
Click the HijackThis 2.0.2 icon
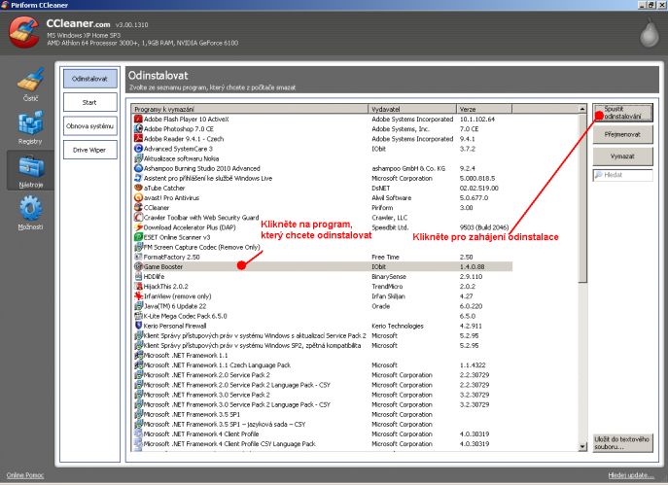(x=138, y=286)
